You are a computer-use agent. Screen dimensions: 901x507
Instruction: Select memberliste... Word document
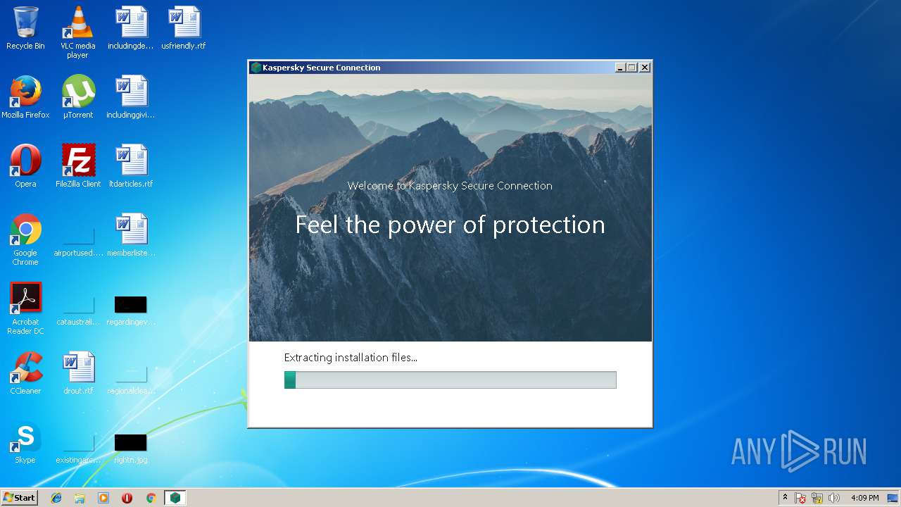click(x=131, y=235)
